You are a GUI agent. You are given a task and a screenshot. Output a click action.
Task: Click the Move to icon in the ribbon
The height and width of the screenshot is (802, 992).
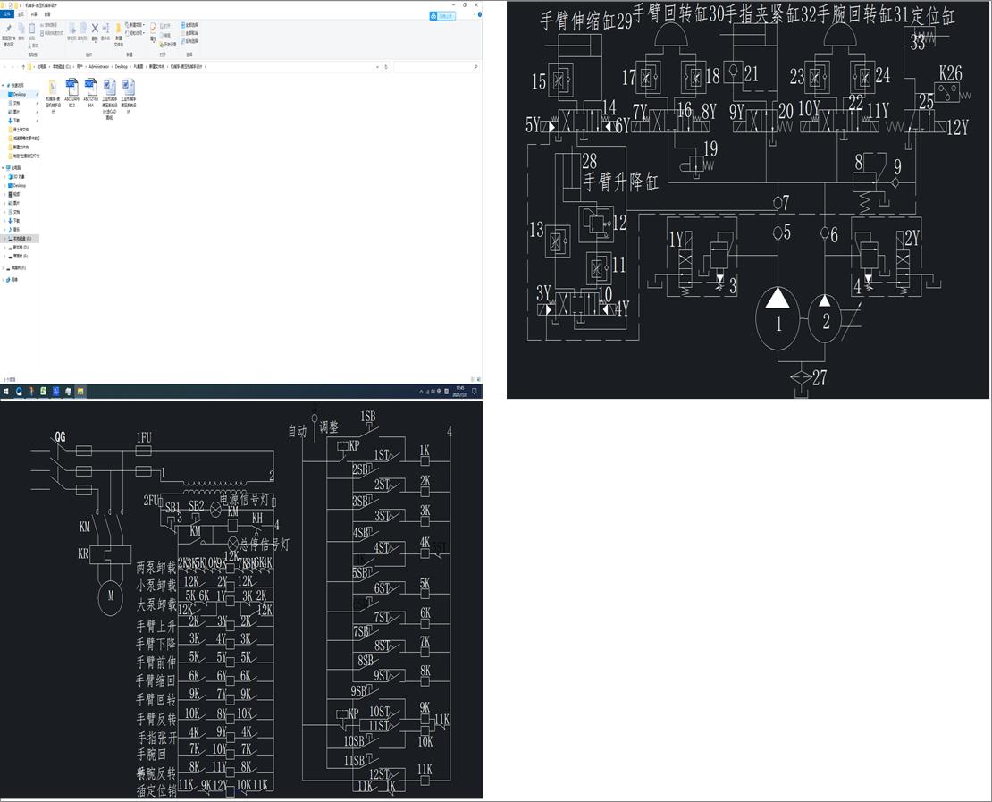point(72,29)
